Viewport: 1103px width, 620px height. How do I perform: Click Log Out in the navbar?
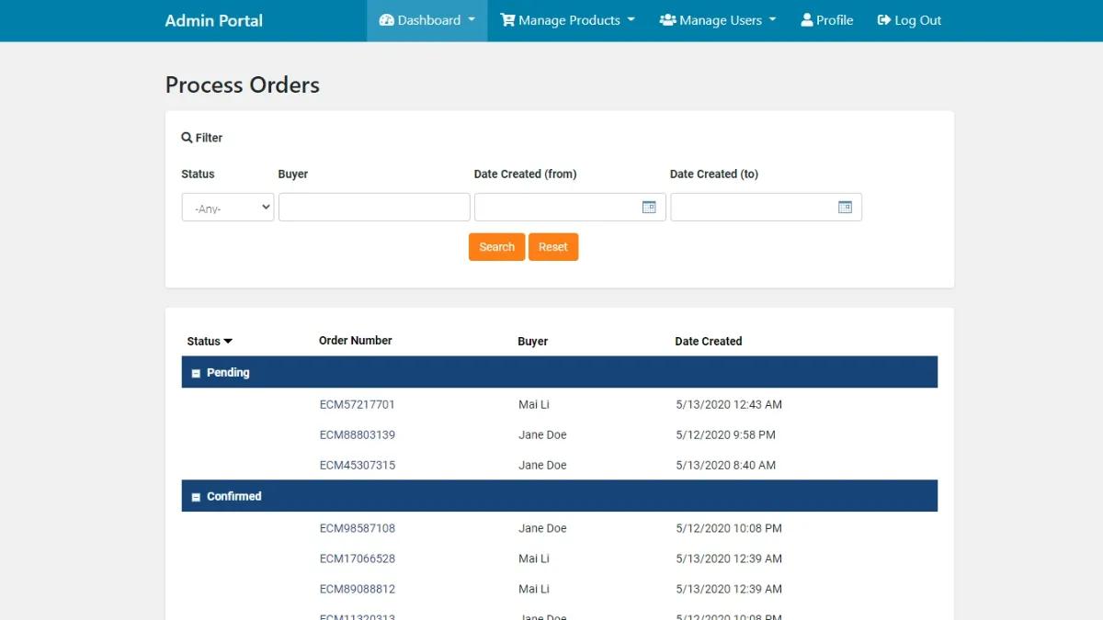coord(909,20)
